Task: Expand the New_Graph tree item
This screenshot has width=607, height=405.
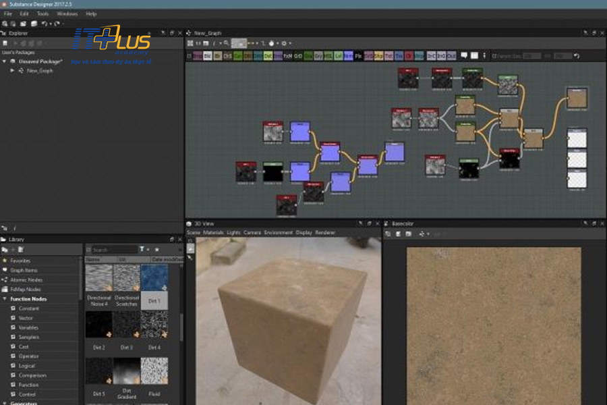Action: (x=13, y=70)
